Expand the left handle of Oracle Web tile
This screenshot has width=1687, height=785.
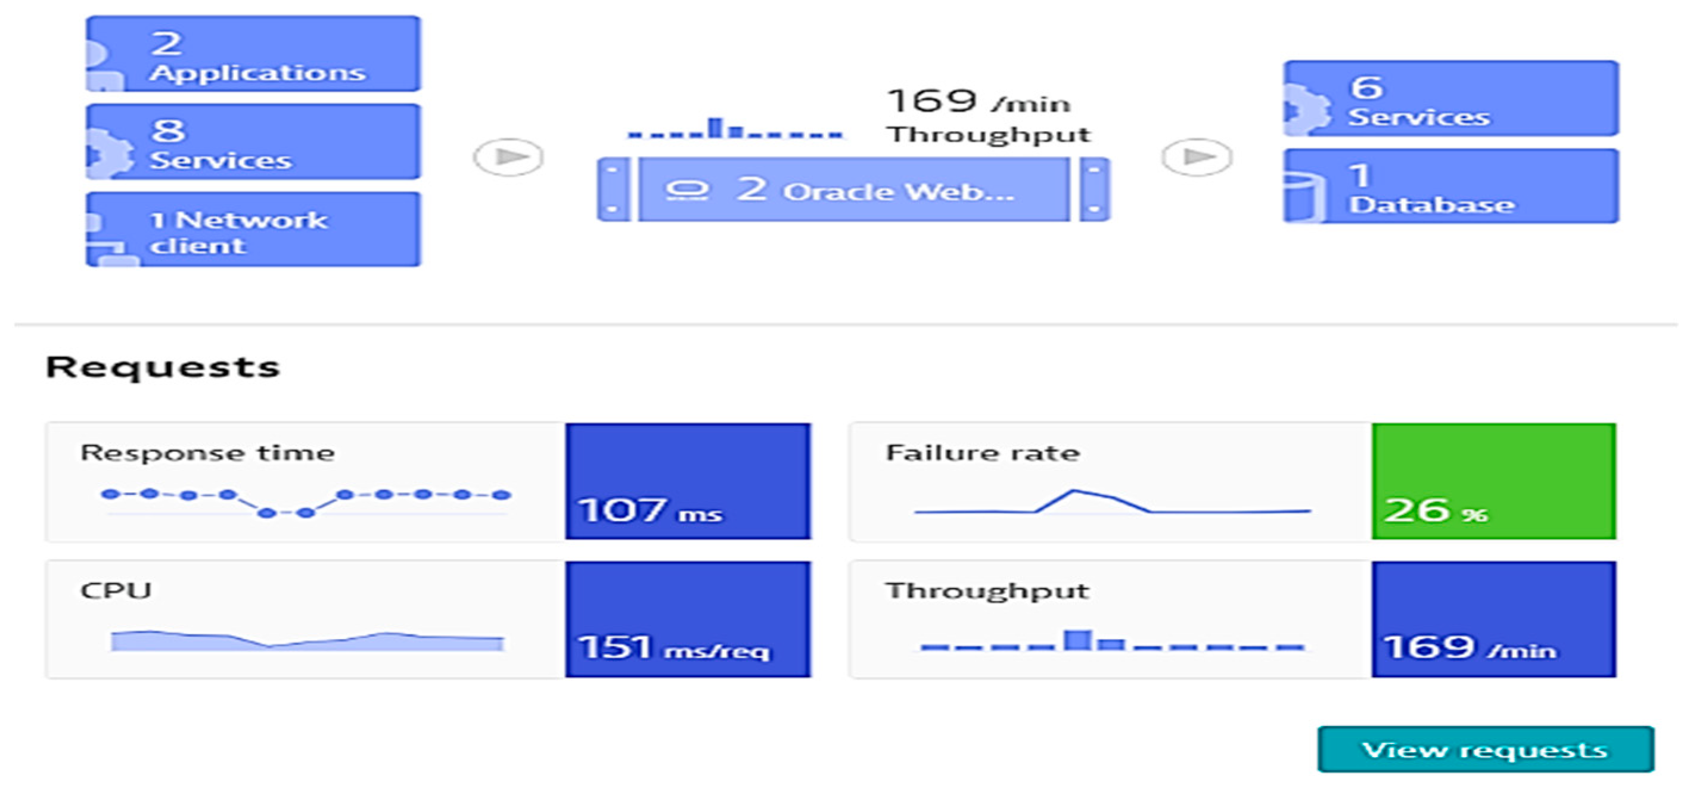tap(613, 190)
